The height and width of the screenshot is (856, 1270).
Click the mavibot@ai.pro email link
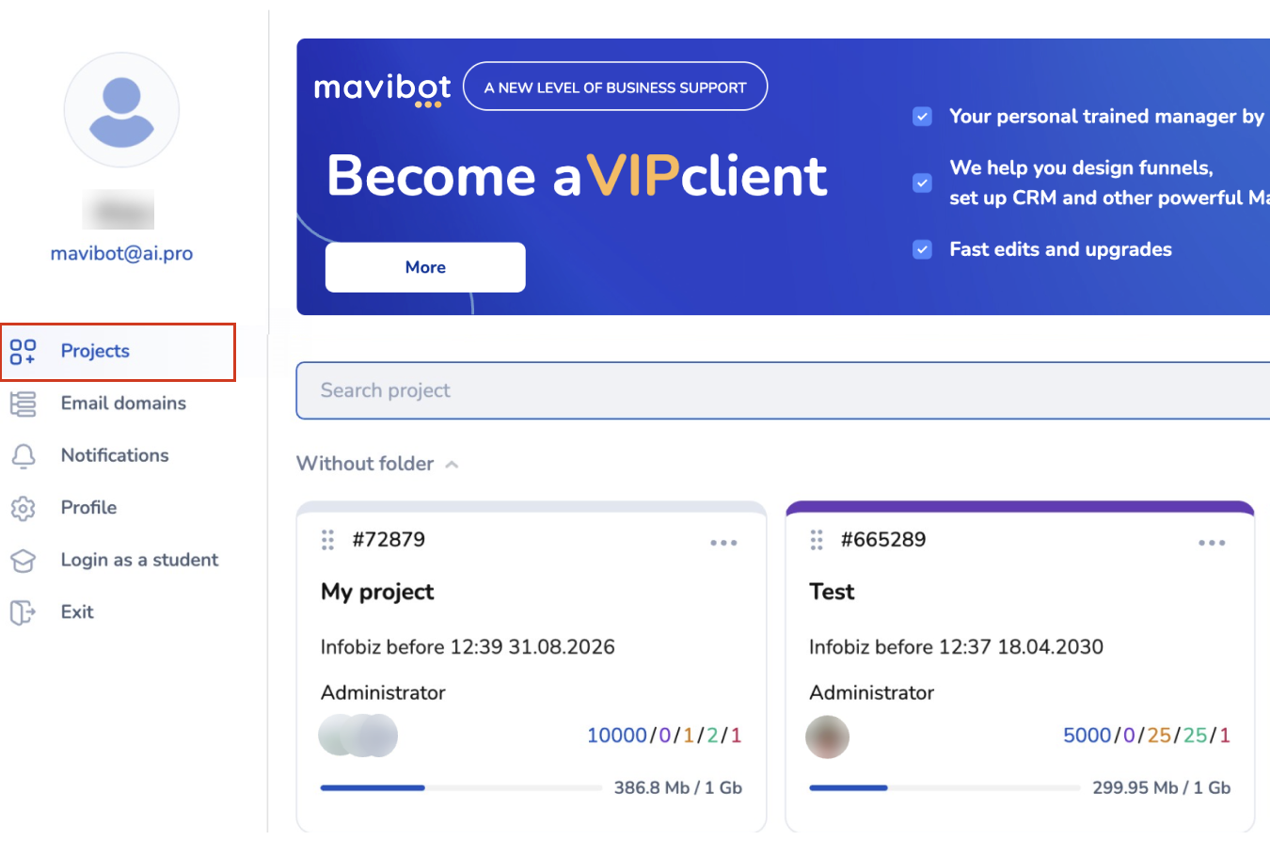[x=121, y=253]
